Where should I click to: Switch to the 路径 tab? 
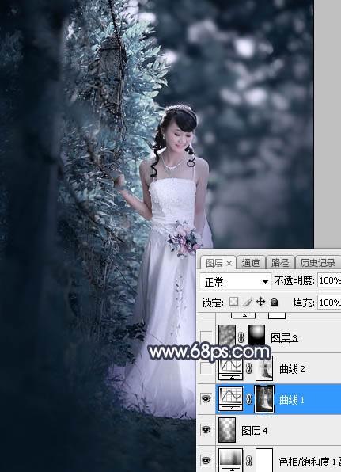click(x=279, y=263)
